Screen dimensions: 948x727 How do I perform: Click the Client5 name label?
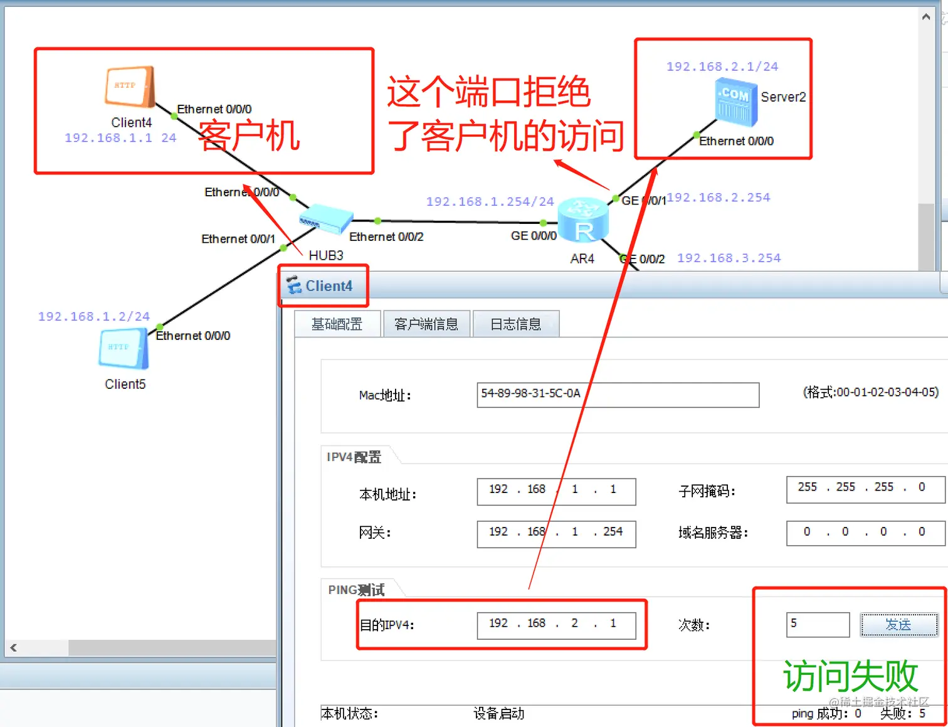125,384
